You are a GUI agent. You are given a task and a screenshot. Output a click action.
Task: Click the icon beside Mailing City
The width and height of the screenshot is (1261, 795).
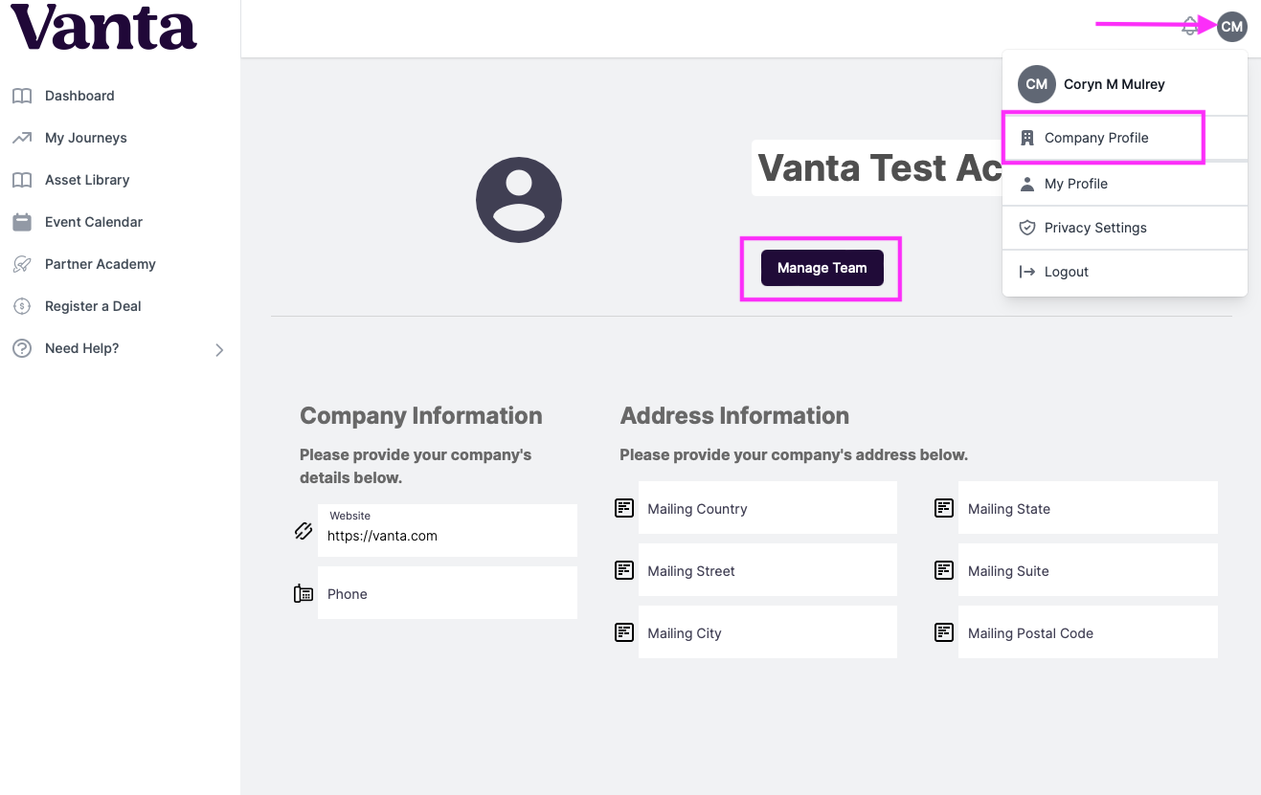pos(624,632)
